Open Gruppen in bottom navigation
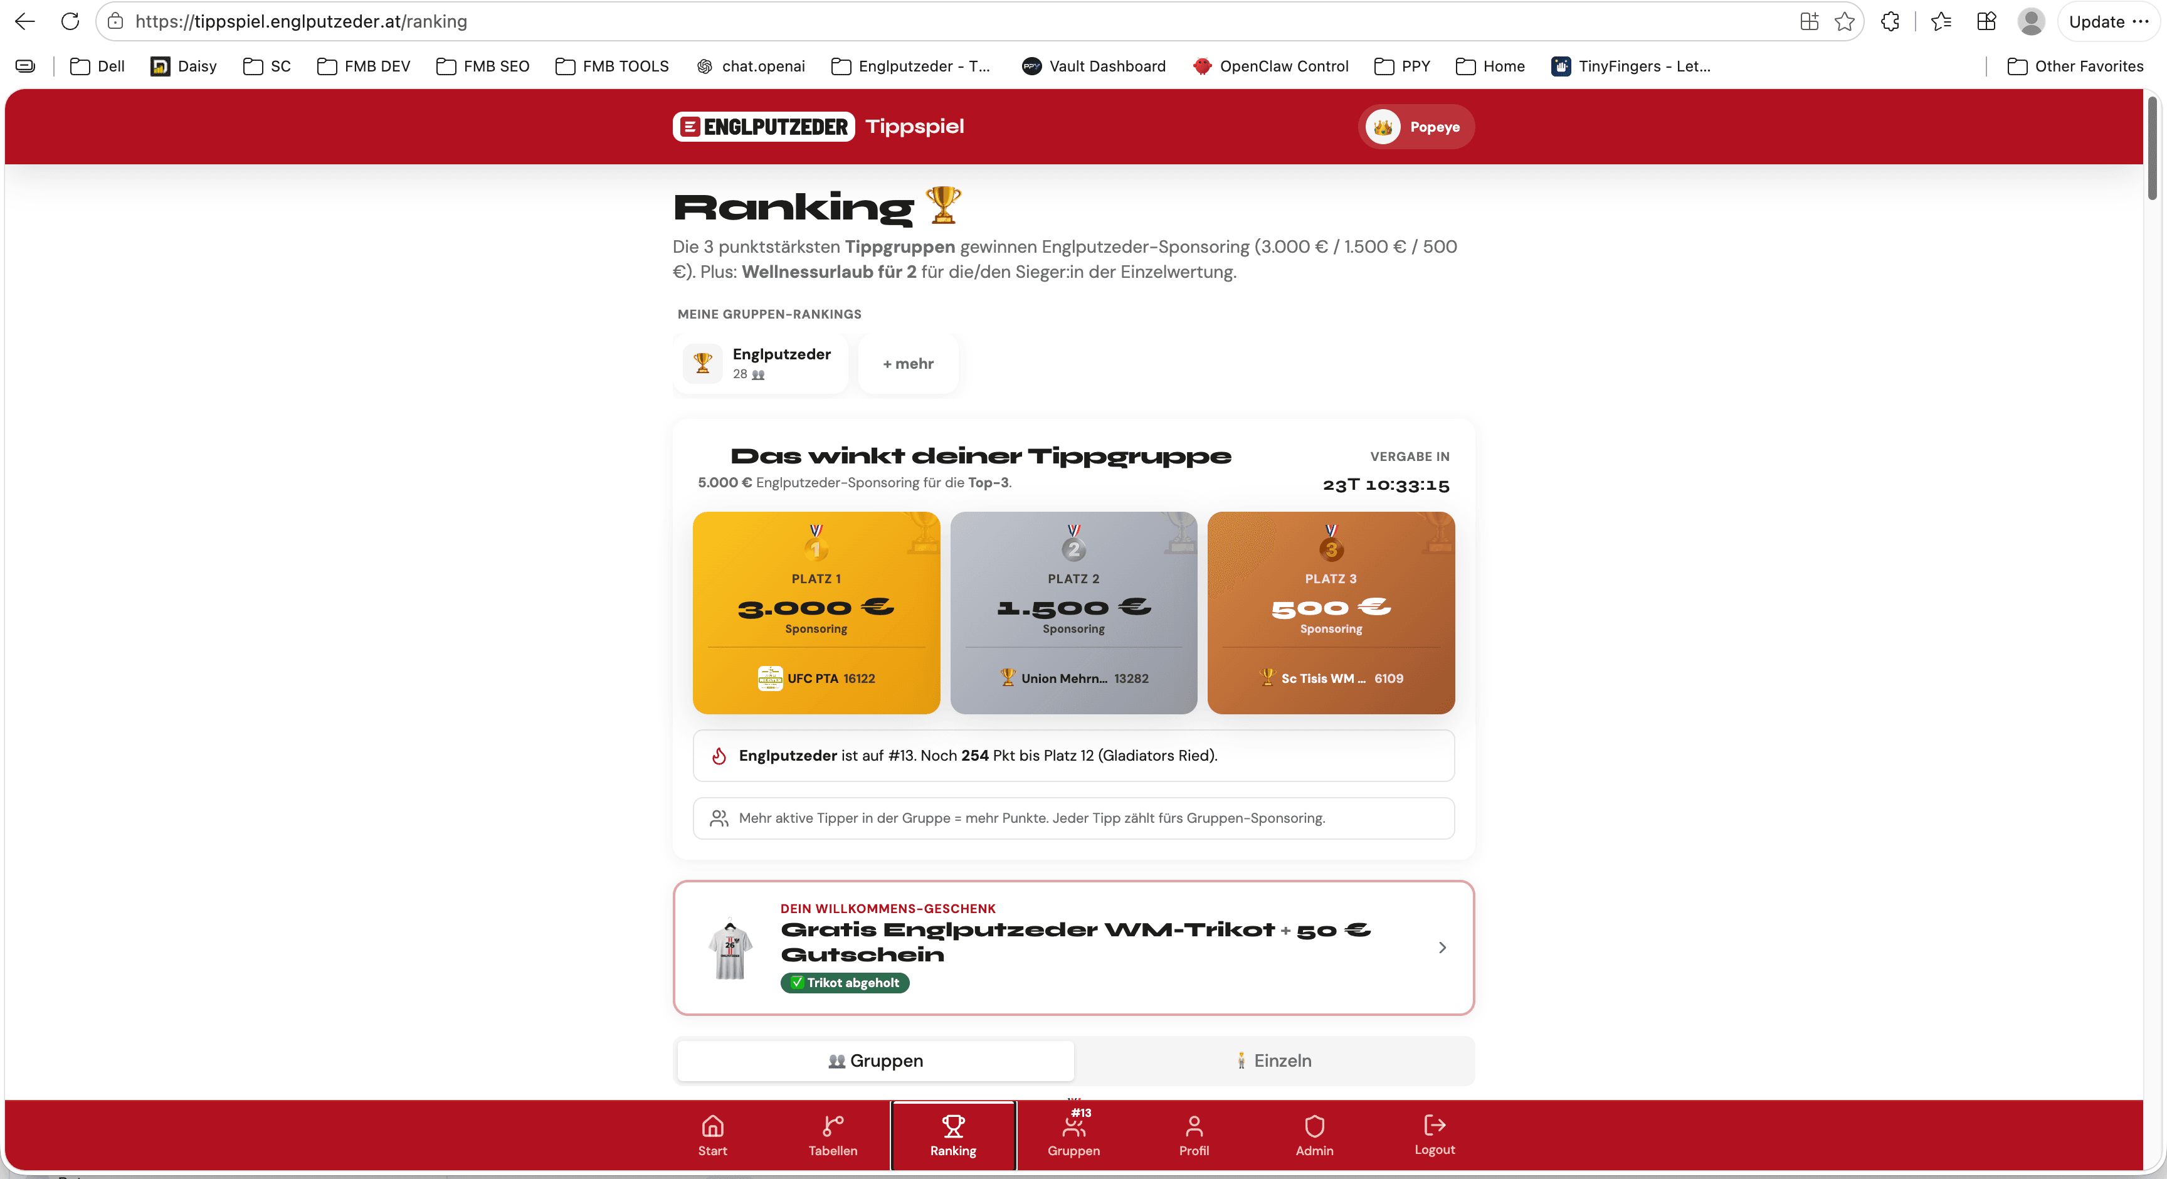The width and height of the screenshot is (2167, 1179). pos(1073,1136)
